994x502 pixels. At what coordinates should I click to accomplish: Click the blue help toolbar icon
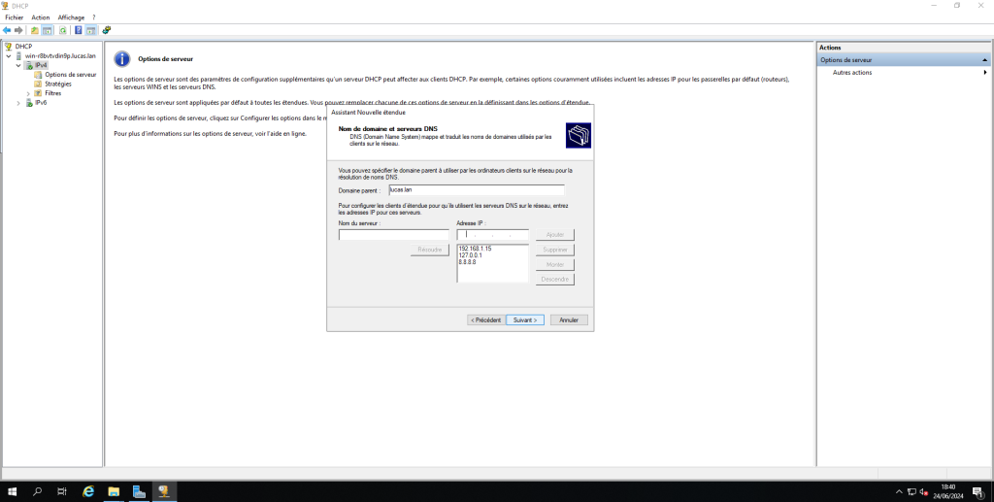tap(78, 30)
